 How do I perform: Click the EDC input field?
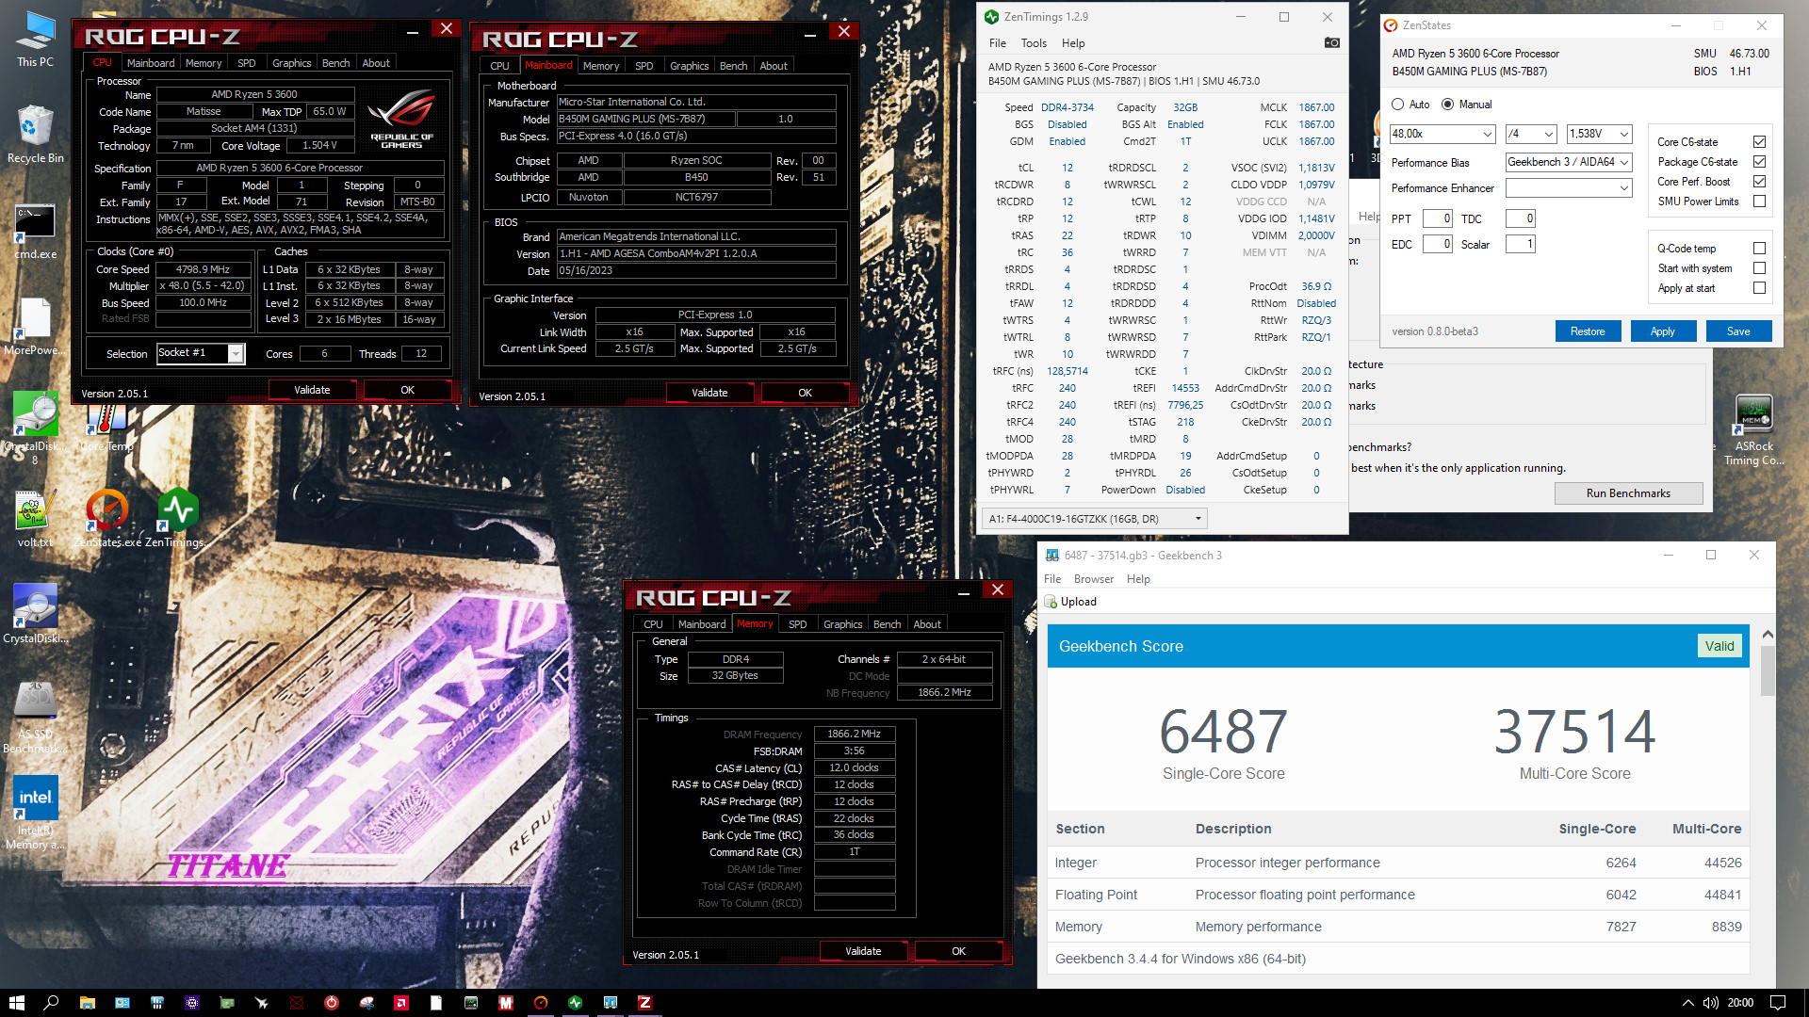pyautogui.click(x=1437, y=244)
